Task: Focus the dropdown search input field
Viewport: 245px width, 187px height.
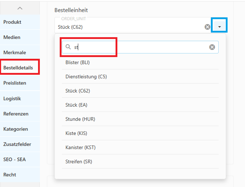Action: [139, 47]
